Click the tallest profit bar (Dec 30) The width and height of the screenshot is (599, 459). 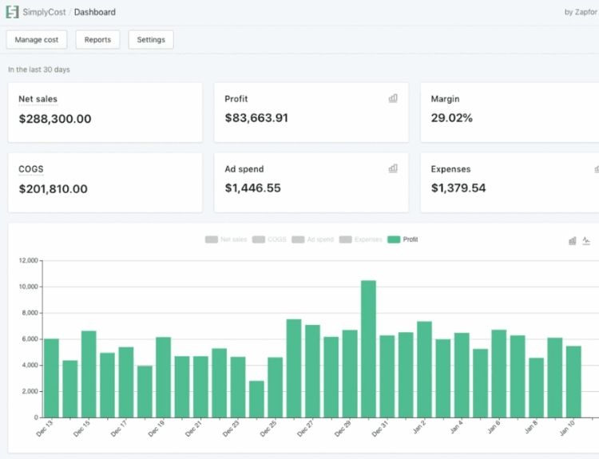368,349
